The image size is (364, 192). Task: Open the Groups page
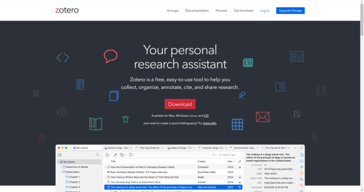172,11
